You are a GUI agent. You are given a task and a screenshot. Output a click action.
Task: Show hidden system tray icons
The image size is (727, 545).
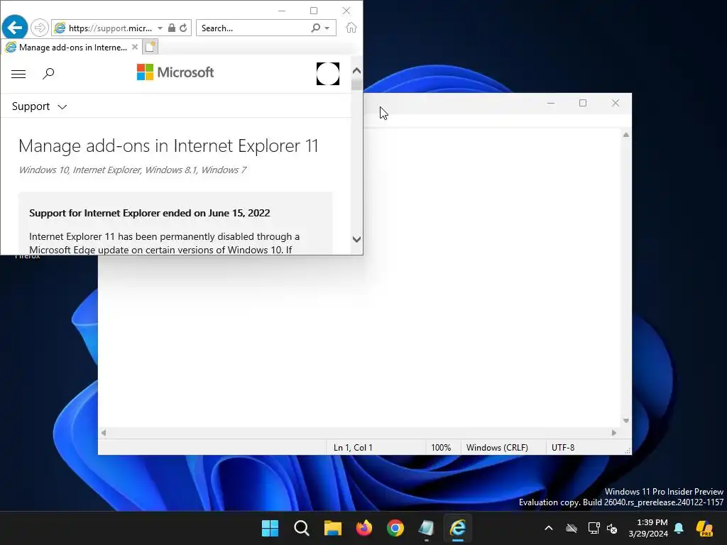[549, 528]
